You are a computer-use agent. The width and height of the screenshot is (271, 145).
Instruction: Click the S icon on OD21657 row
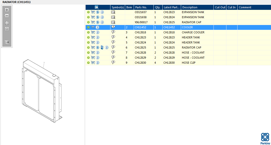coord(98,12)
